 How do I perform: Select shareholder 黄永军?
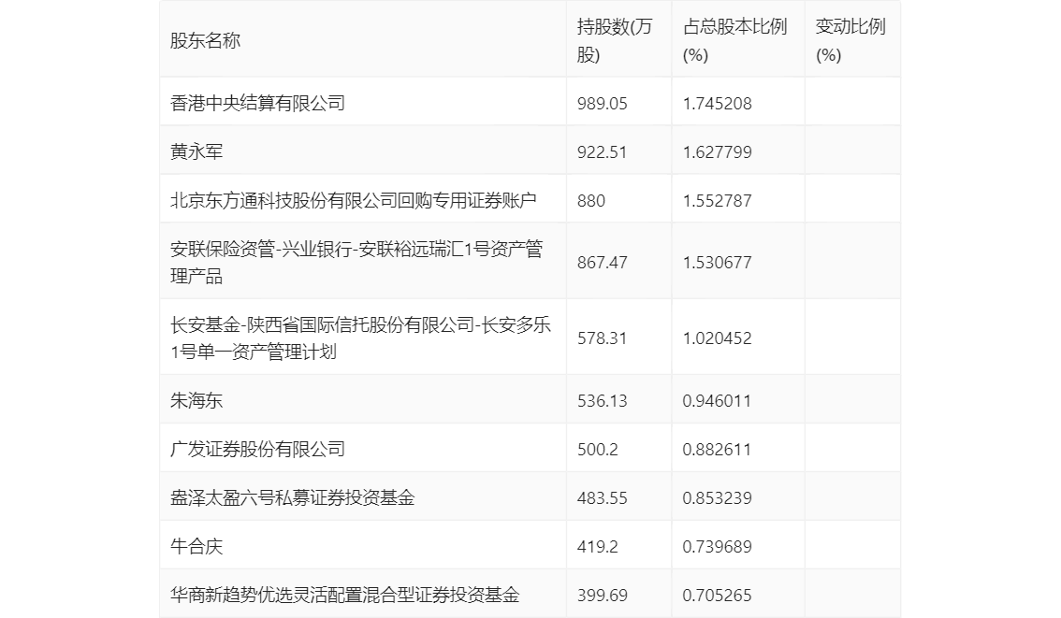point(196,151)
